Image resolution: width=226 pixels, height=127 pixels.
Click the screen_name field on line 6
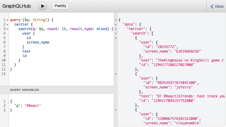(x=38, y=43)
